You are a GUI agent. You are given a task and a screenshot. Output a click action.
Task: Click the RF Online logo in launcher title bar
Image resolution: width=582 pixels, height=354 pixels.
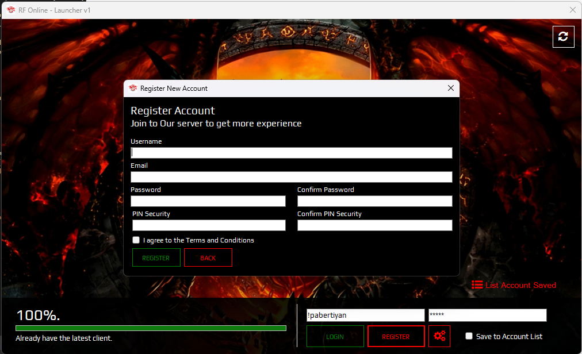(11, 10)
